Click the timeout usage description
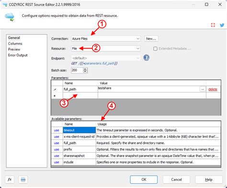This screenshot has height=188, width=227. tap(137, 130)
